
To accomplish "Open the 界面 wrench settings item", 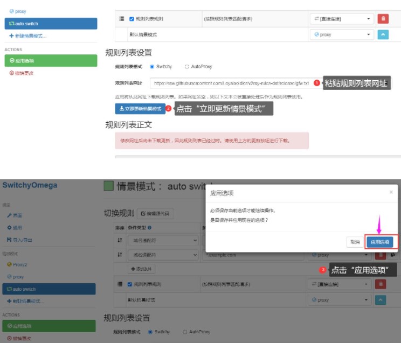I will [16, 215].
